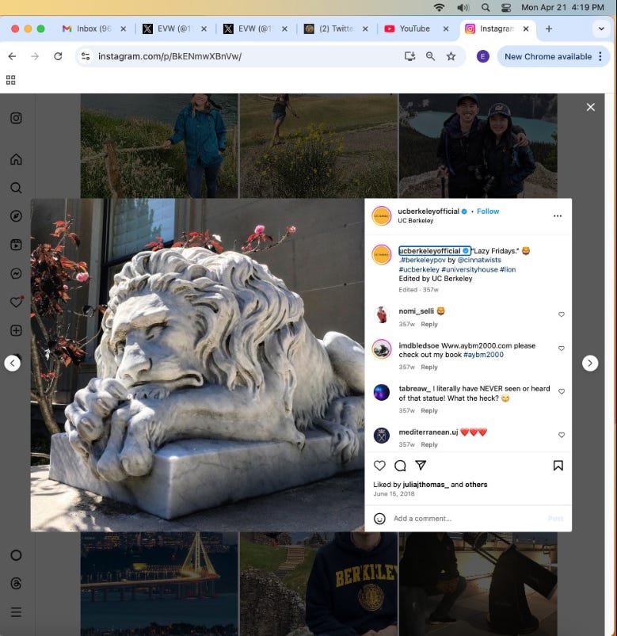The width and height of the screenshot is (617, 636).
Task: Open hamburger More menu in sidebar
Action: (16, 611)
